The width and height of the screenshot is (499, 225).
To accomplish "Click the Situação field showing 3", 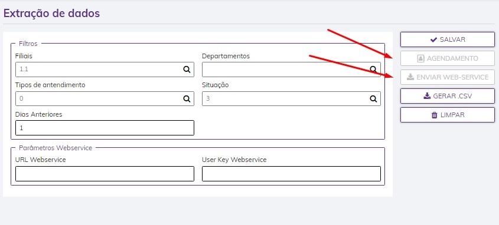I will (x=291, y=99).
